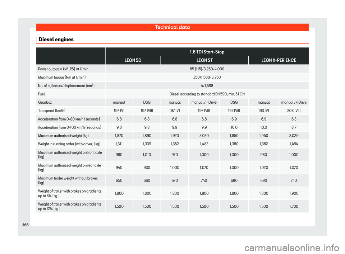Click the "Acceleration from 0-80 km/h" row label
345x254 pixels.
69,119
